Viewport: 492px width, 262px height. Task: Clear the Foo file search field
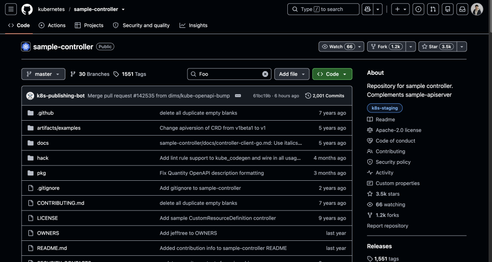click(x=265, y=74)
